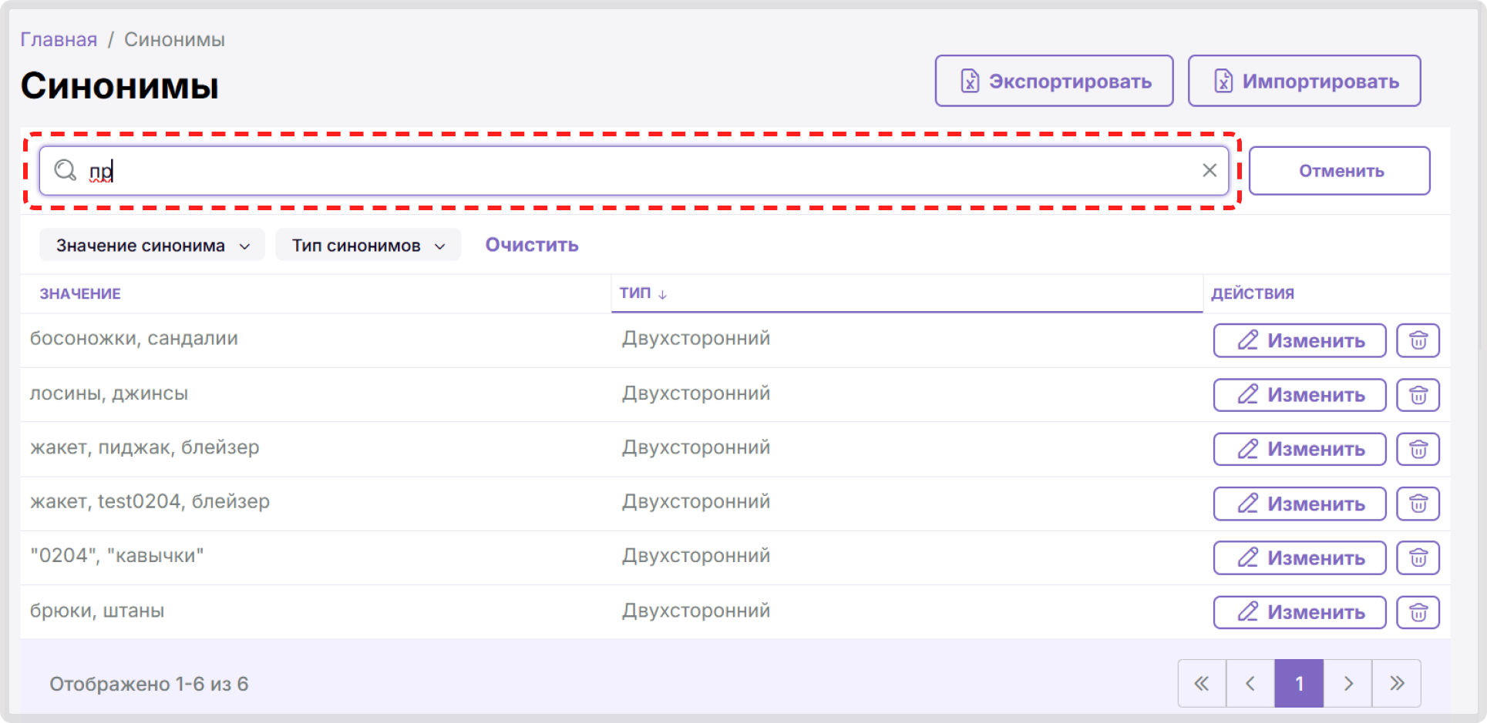
Task: Click the ДЕЙСТВИЯ column header
Action: (x=1253, y=293)
